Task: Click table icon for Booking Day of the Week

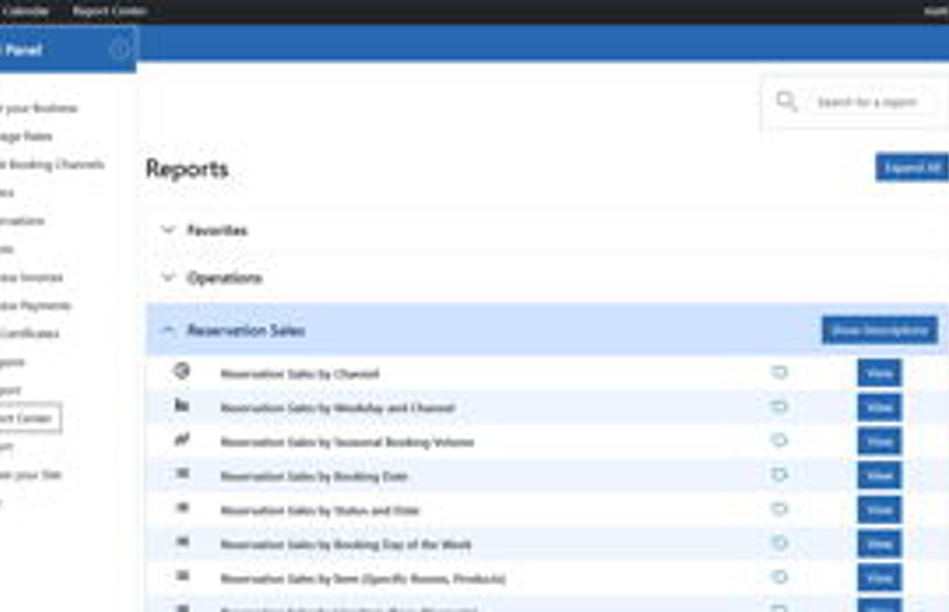Action: [183, 541]
